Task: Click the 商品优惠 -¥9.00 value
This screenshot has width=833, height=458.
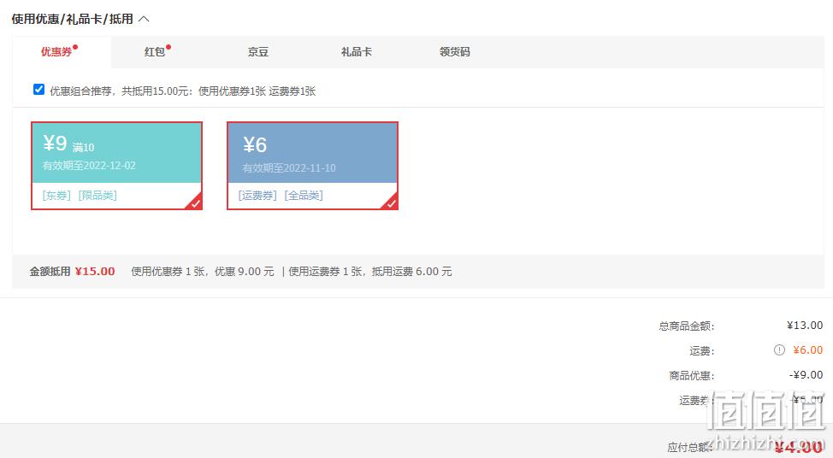Action: [806, 374]
